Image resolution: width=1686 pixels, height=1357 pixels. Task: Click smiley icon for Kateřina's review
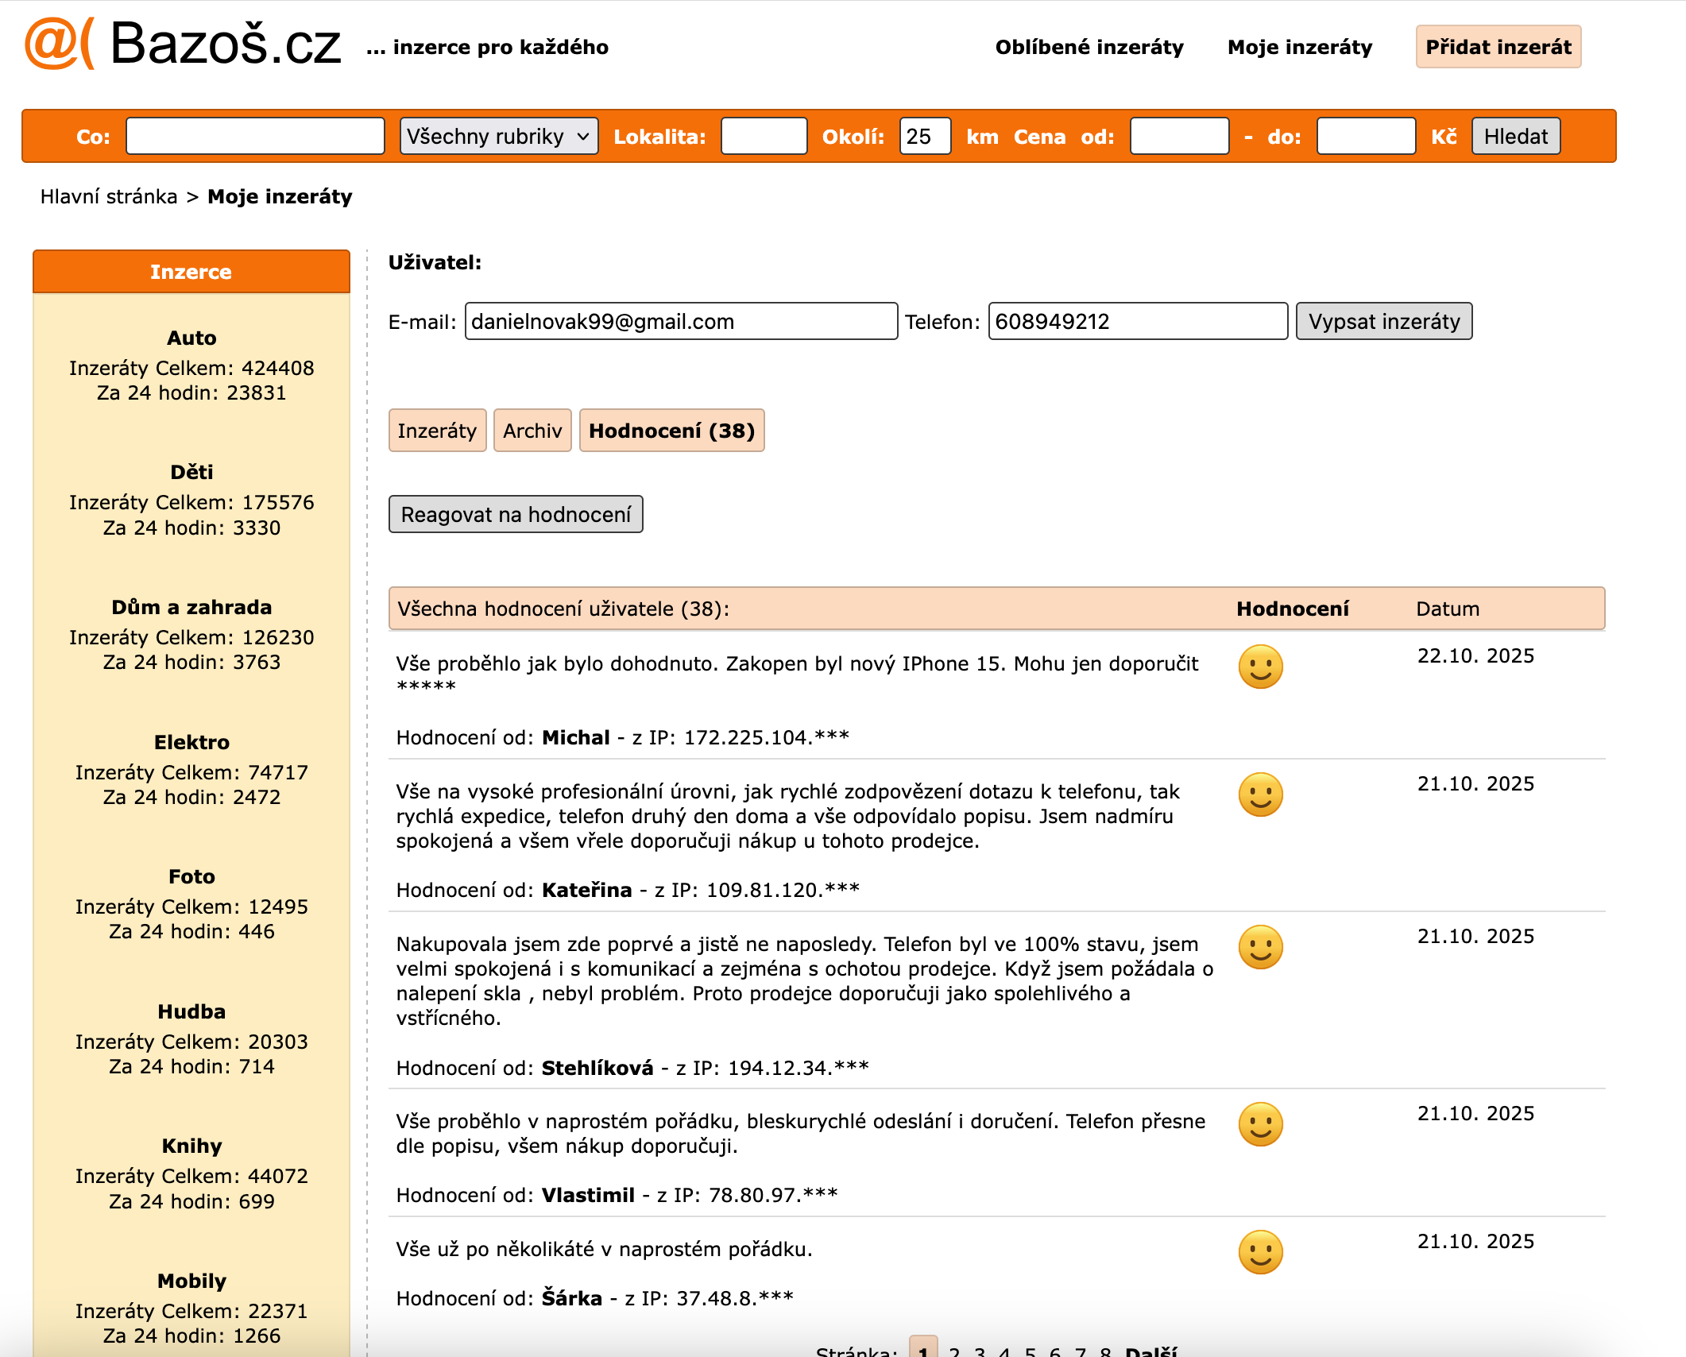click(1260, 794)
